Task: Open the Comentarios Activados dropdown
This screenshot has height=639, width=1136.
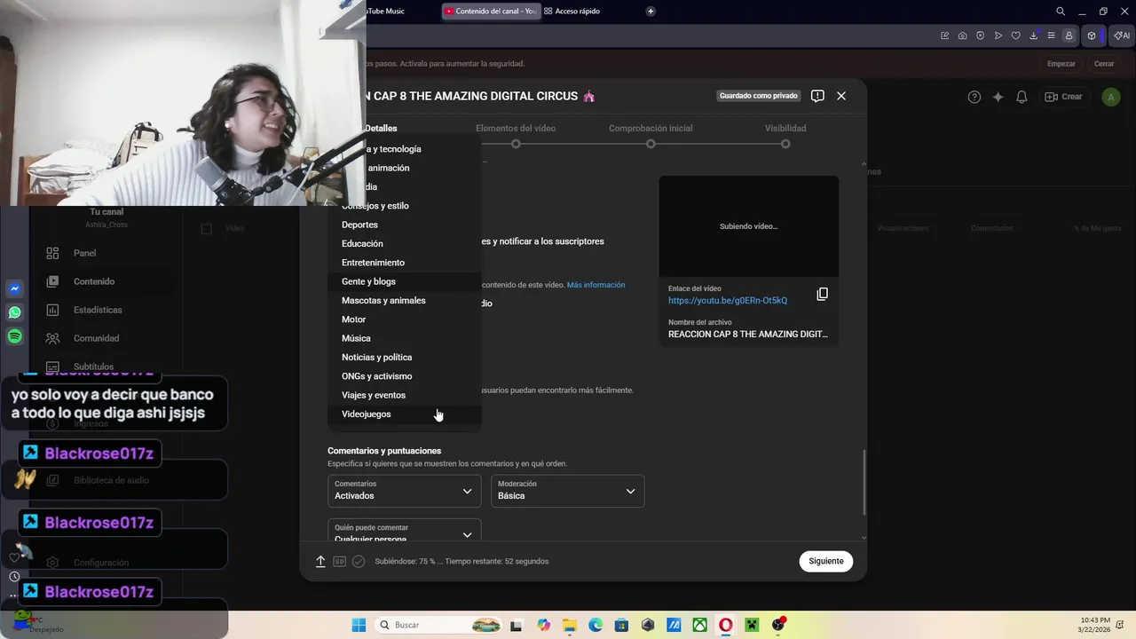Action: coord(404,491)
